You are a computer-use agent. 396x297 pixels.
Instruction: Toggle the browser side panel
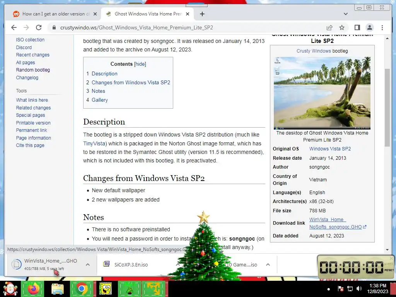coord(357,27)
